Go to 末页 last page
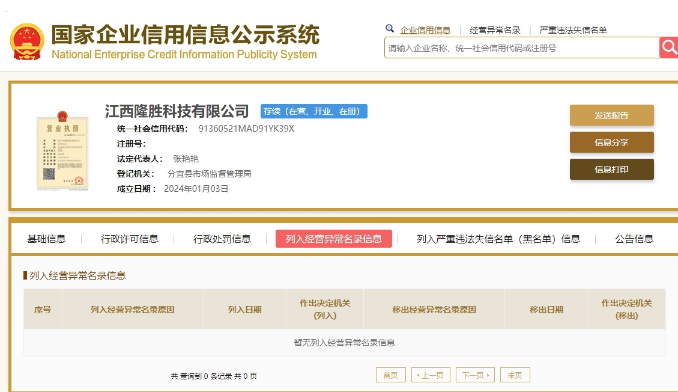The width and height of the screenshot is (678, 392). tap(515, 375)
